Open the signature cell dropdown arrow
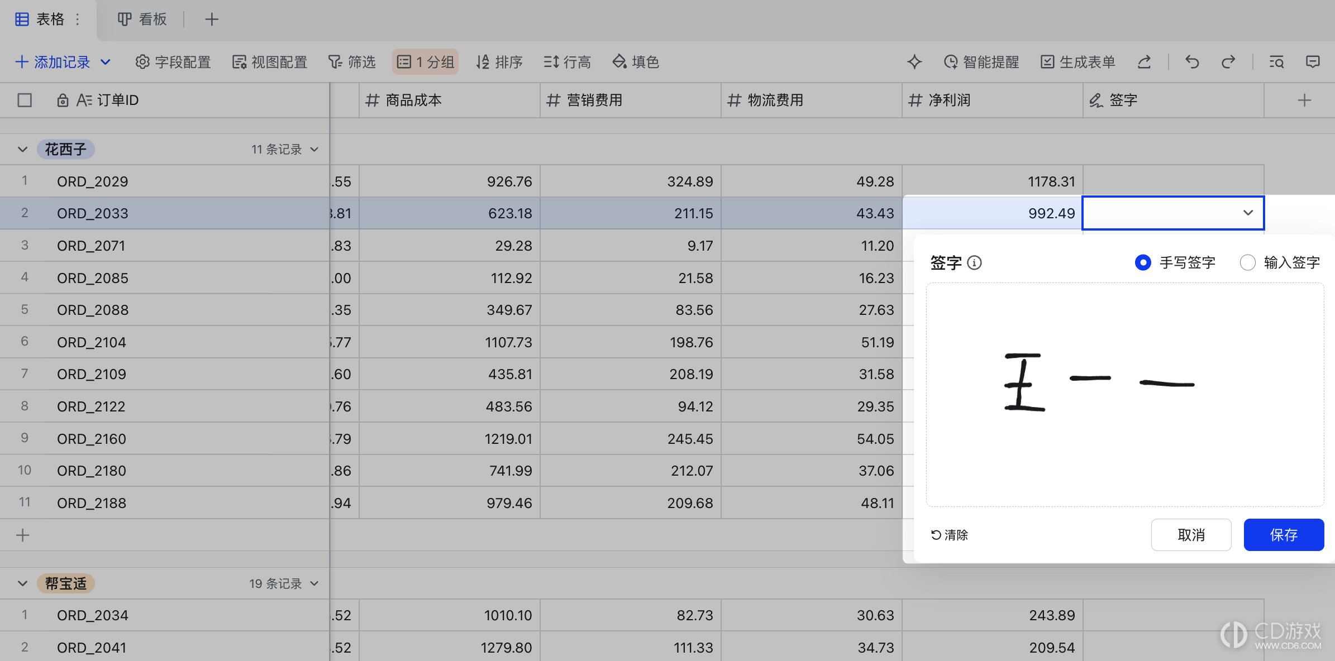 point(1248,213)
